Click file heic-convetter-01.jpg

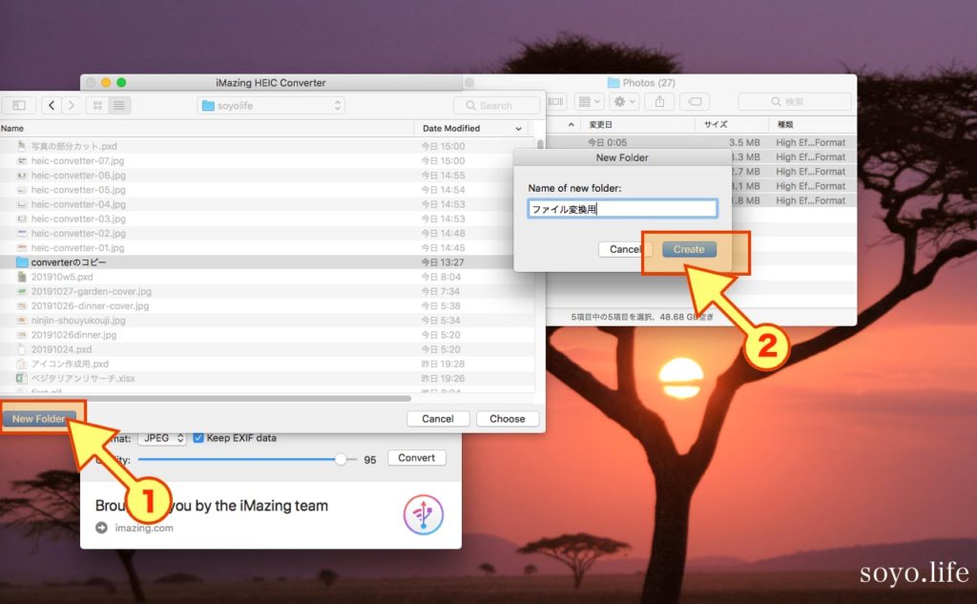pos(78,247)
